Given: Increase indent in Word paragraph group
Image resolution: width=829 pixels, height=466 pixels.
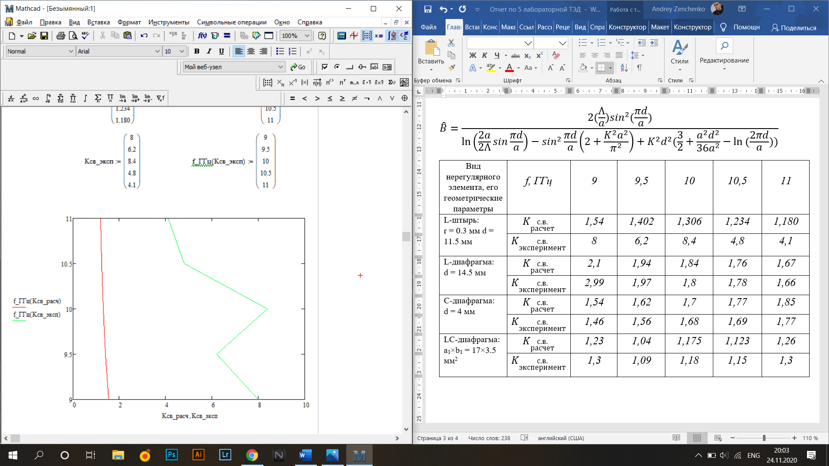Looking at the screenshot, I should point(654,43).
